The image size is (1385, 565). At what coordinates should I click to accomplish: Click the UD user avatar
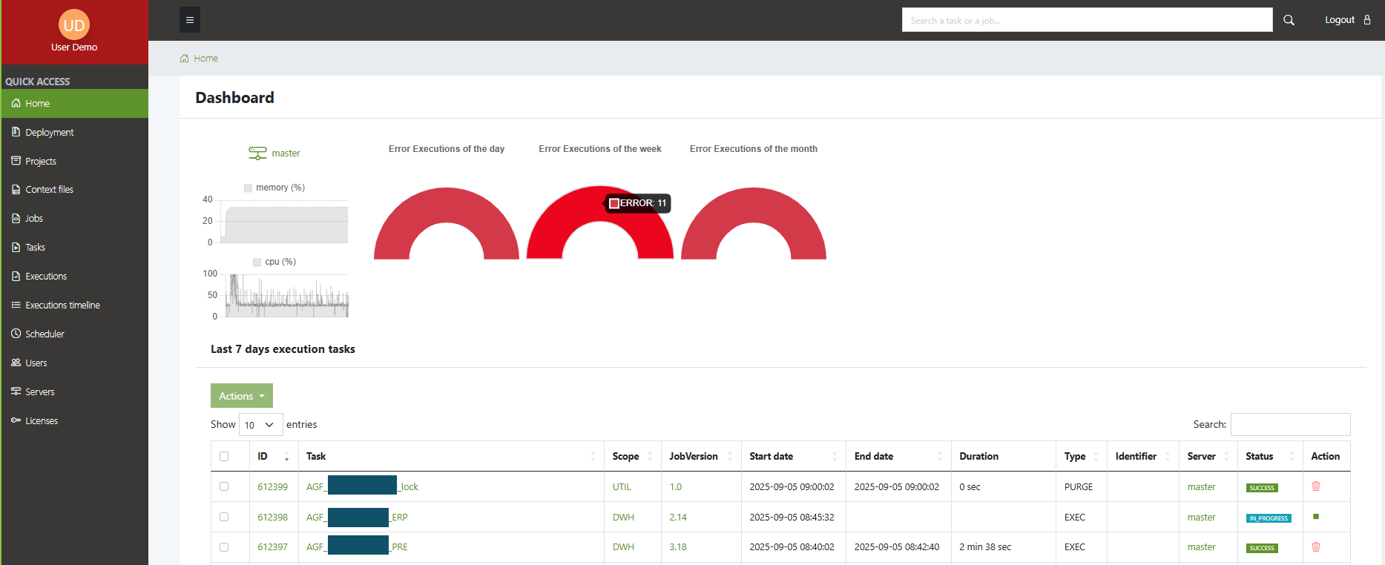[74, 25]
